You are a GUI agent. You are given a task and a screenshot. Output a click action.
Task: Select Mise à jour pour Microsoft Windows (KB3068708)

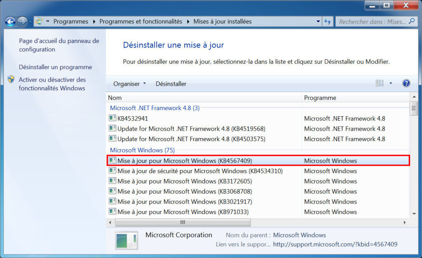coord(258,191)
